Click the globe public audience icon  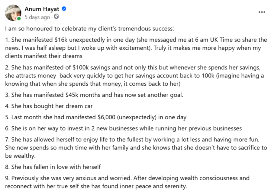(x=56, y=17)
